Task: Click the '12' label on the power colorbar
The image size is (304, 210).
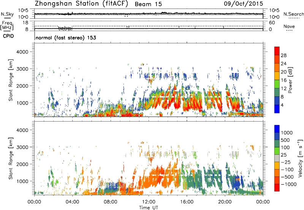Action: tap(283, 89)
